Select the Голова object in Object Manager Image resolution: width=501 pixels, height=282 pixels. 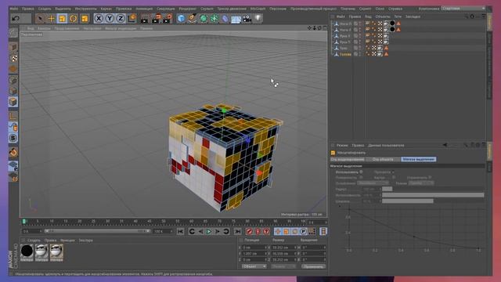pos(345,54)
